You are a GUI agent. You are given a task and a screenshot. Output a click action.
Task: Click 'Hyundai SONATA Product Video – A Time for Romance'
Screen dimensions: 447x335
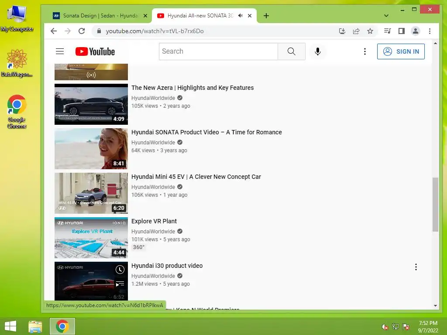pos(206,132)
